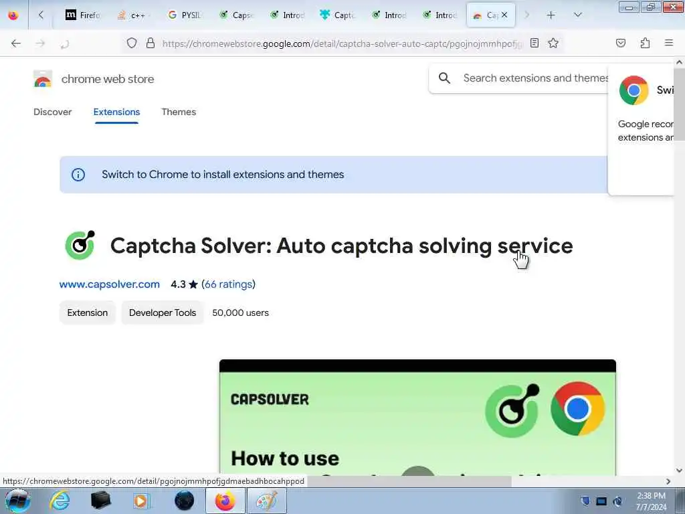This screenshot has height=514, width=685.
Task: Open a new tab with the plus icon
Action: pyautogui.click(x=551, y=15)
